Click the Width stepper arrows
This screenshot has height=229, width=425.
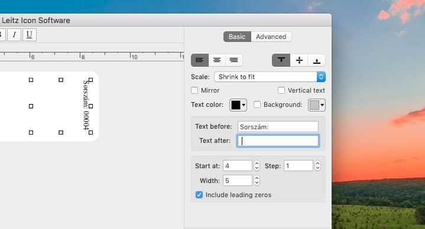click(x=257, y=180)
